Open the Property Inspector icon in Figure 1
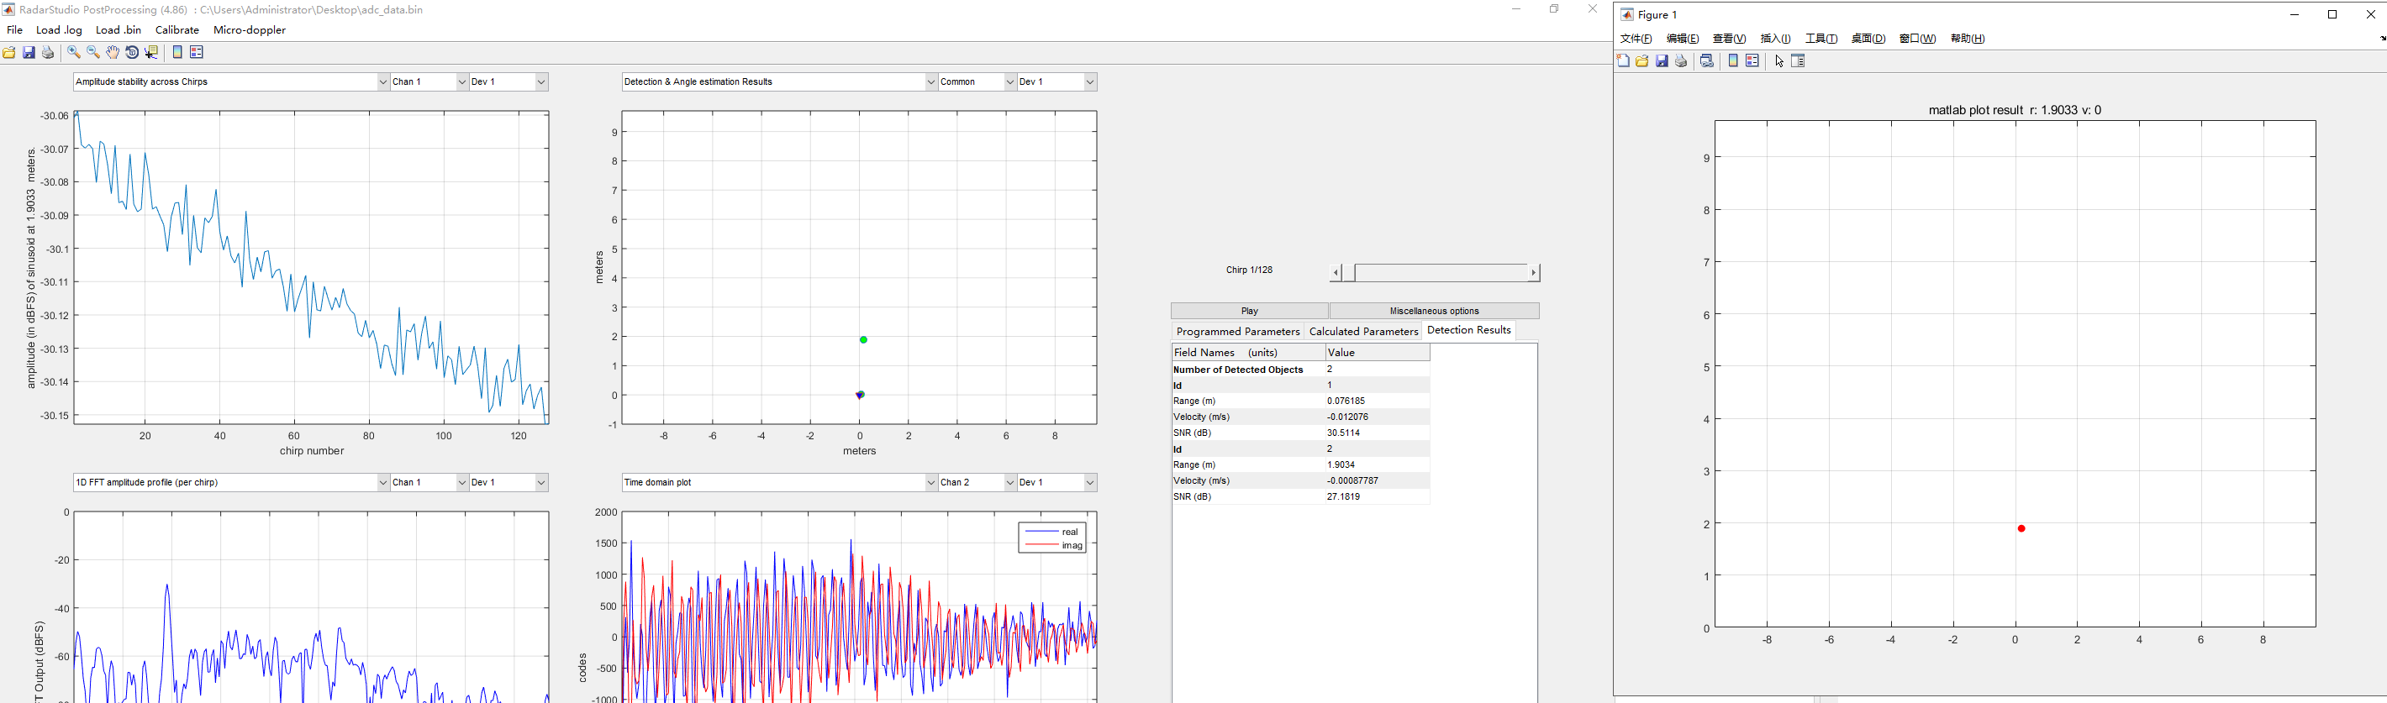This screenshot has width=2387, height=703. (1799, 61)
